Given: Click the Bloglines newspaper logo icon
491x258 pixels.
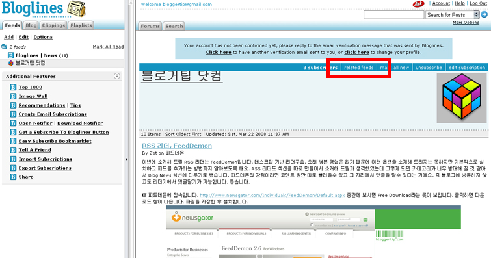Looking at the screenshot, I should 77,8.
